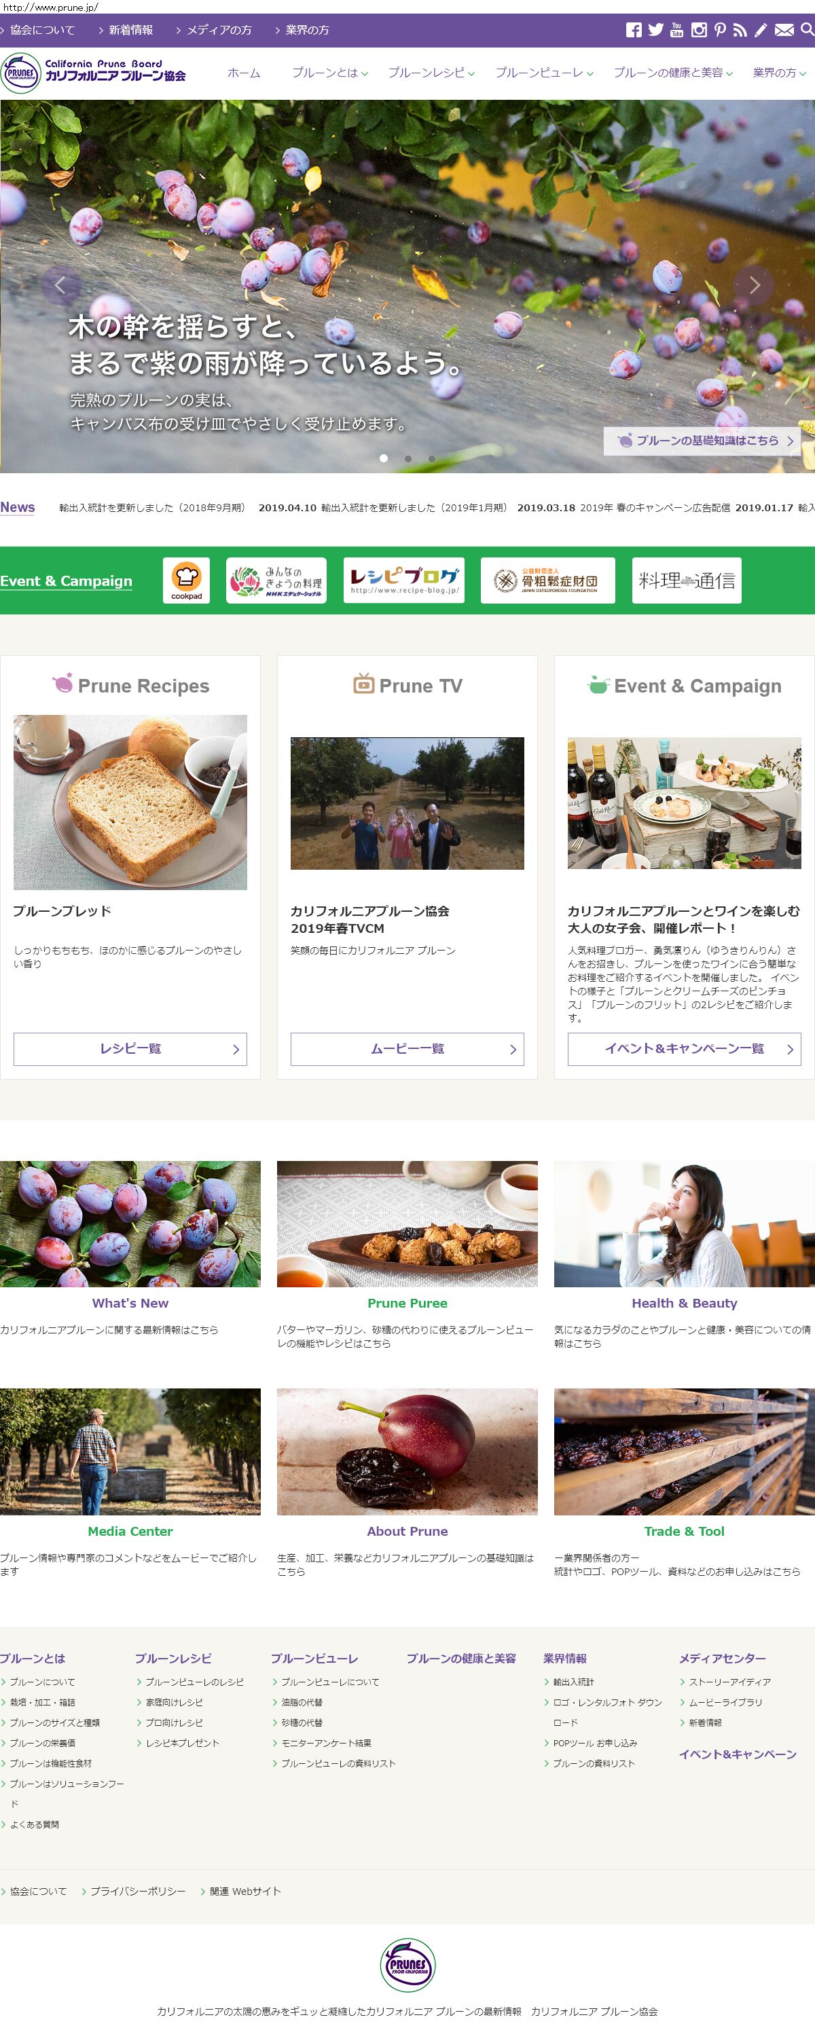Advance the hero slider with next arrow

point(754,285)
